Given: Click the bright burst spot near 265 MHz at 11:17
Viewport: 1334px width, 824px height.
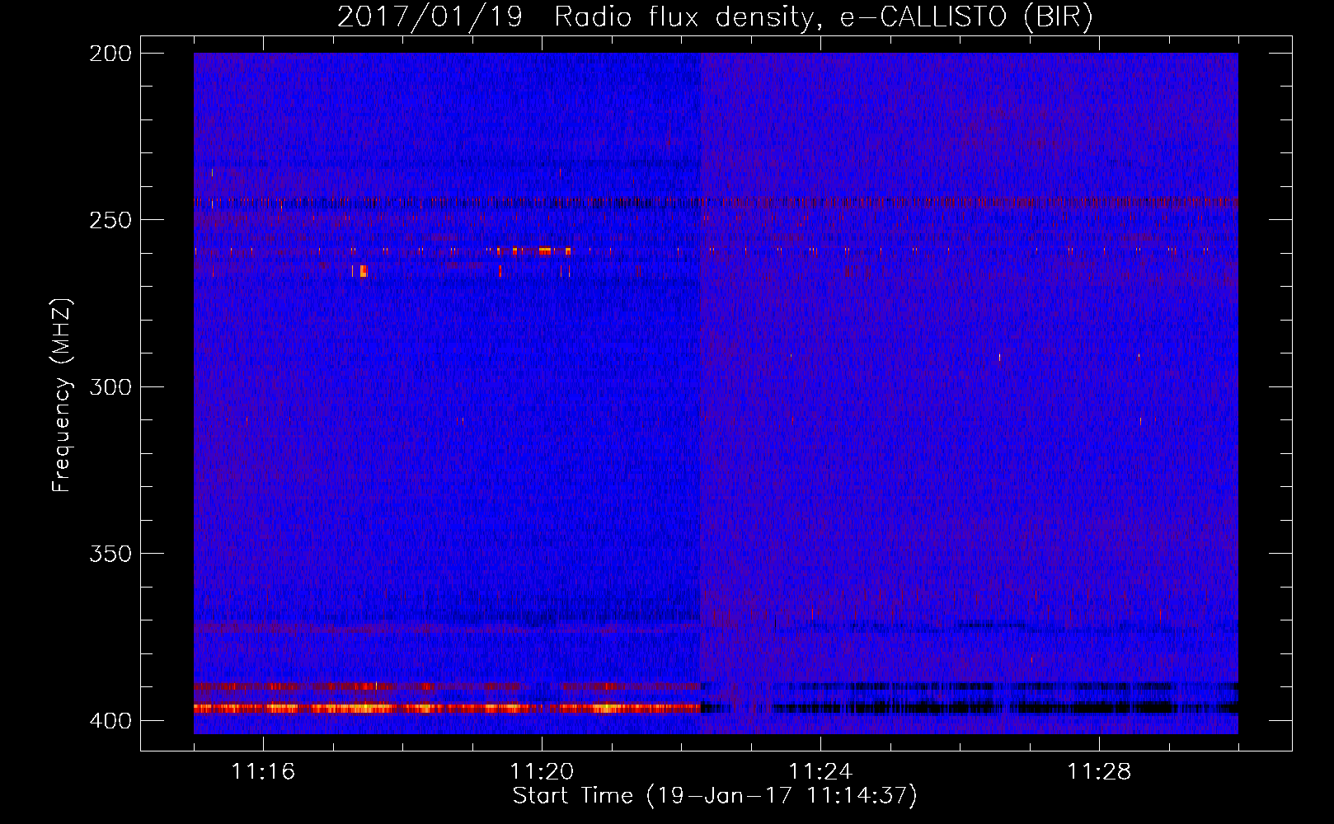Looking at the screenshot, I should [363, 271].
